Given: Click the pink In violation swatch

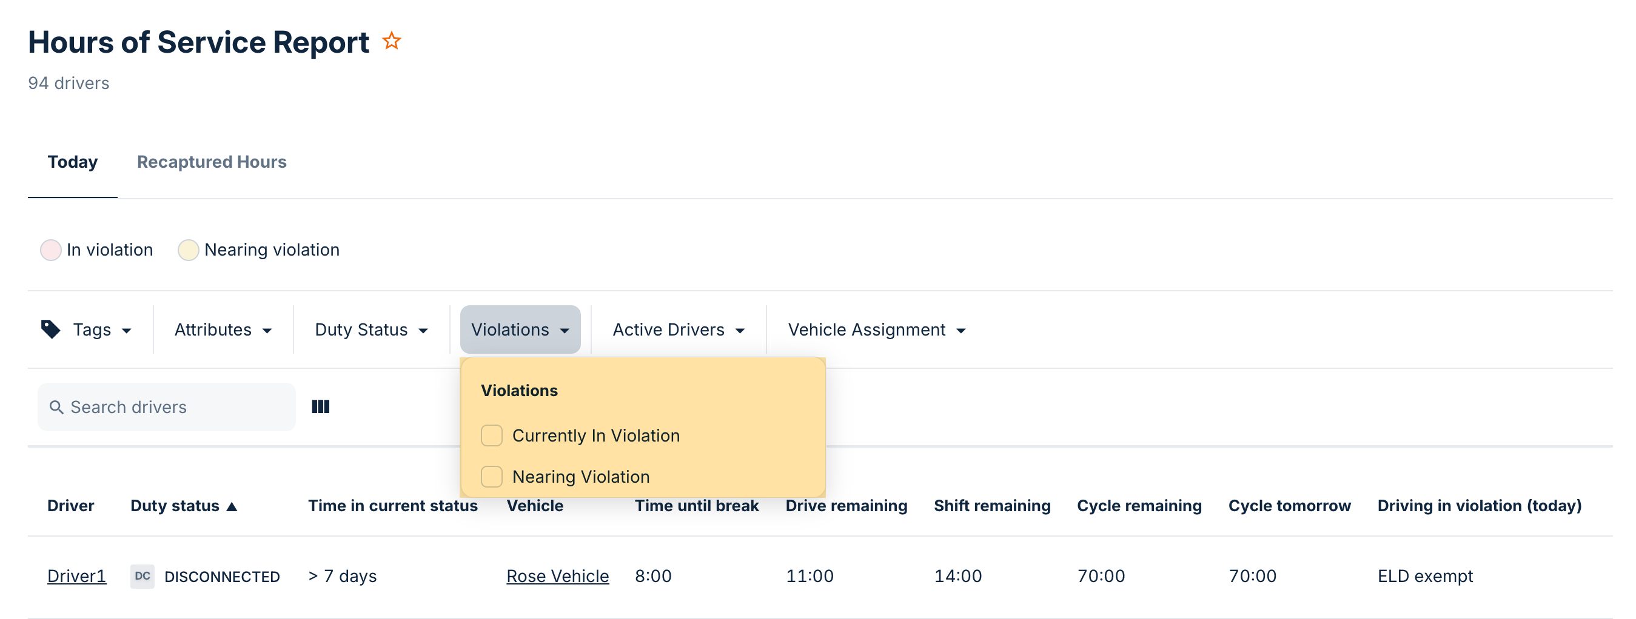Looking at the screenshot, I should pyautogui.click(x=51, y=250).
